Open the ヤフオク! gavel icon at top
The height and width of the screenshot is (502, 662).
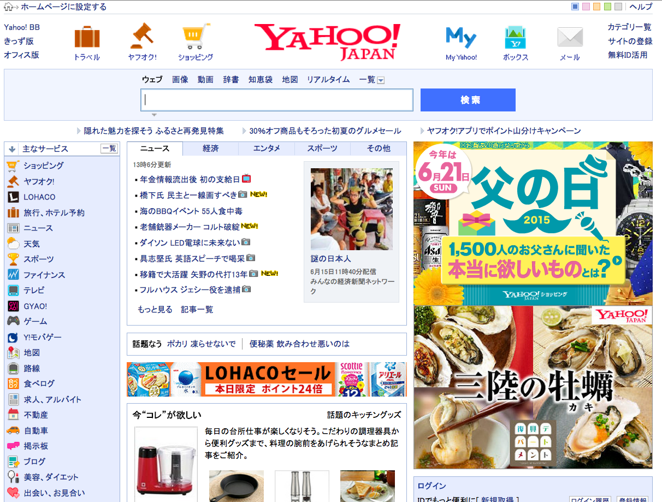143,37
